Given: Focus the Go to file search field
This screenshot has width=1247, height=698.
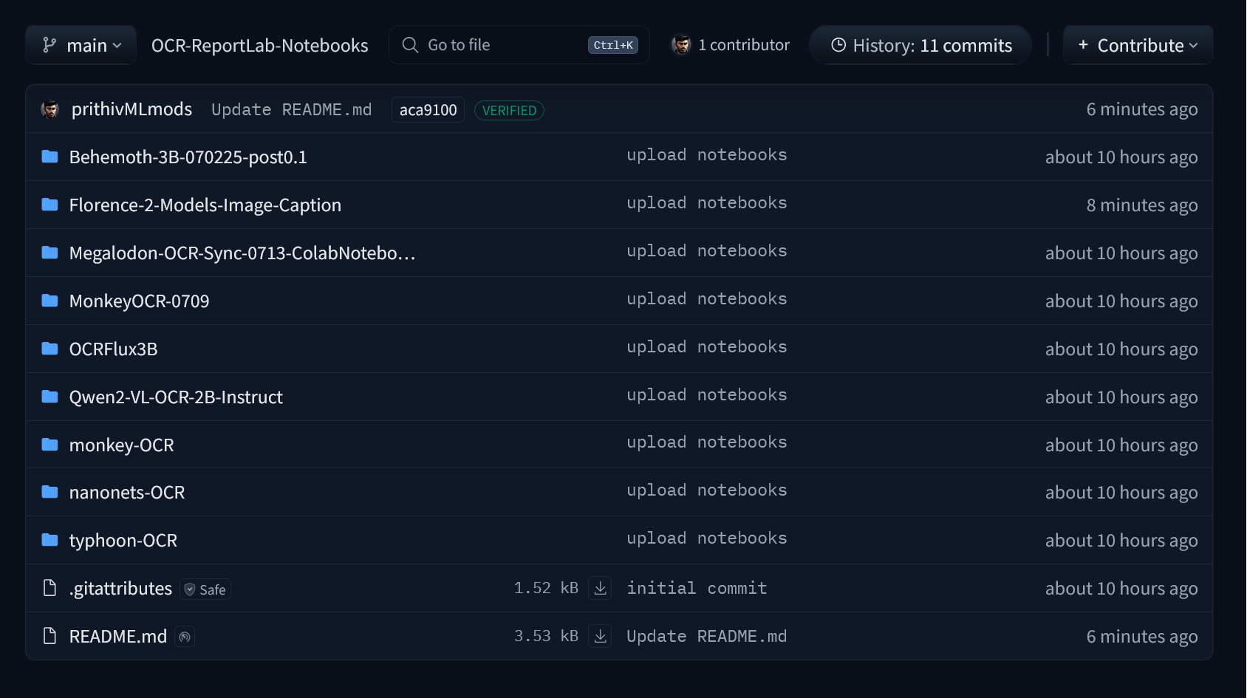Looking at the screenshot, I should 519,45.
